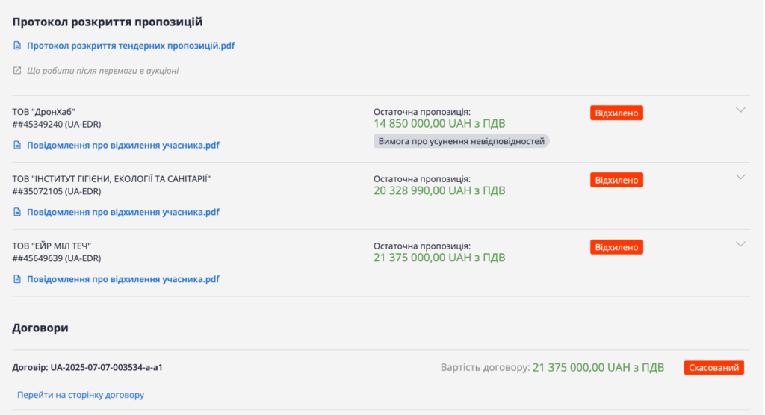Open the ЕЙР МІЛ ТЕЧ rejection notice PDF link
Viewport: 765px width, 415px height.
click(x=123, y=279)
